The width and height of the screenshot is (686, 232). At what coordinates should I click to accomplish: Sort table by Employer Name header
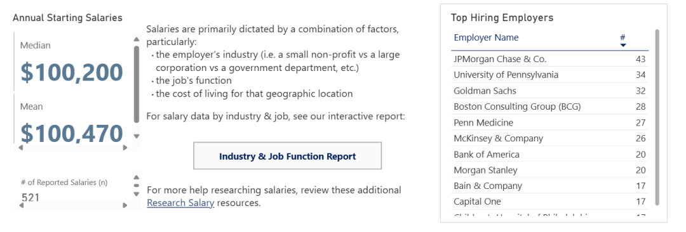point(486,37)
